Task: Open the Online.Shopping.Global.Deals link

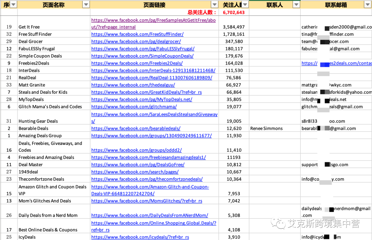Action: 154,226
